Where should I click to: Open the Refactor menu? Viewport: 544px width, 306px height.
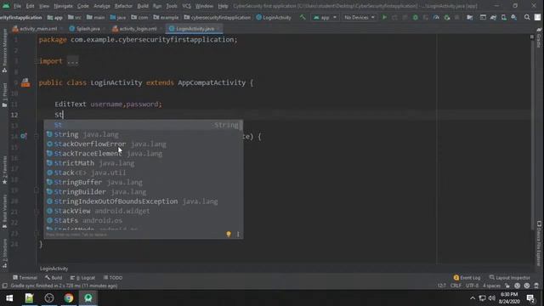[x=123, y=6]
